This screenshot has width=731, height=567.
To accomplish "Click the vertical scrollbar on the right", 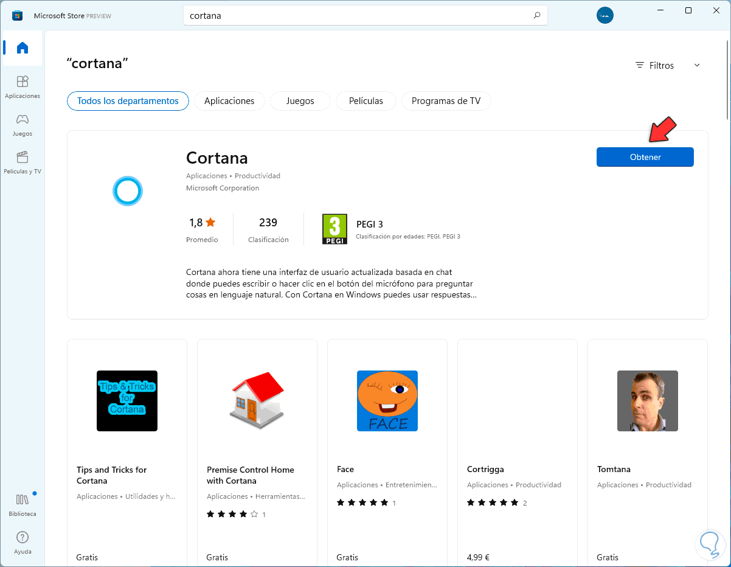I will click(x=727, y=79).
